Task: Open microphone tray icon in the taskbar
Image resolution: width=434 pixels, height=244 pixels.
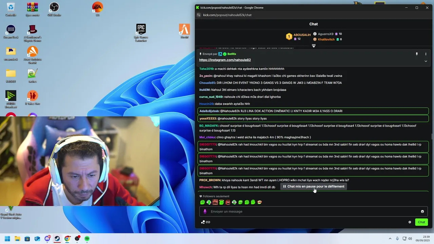Action: [397, 239]
